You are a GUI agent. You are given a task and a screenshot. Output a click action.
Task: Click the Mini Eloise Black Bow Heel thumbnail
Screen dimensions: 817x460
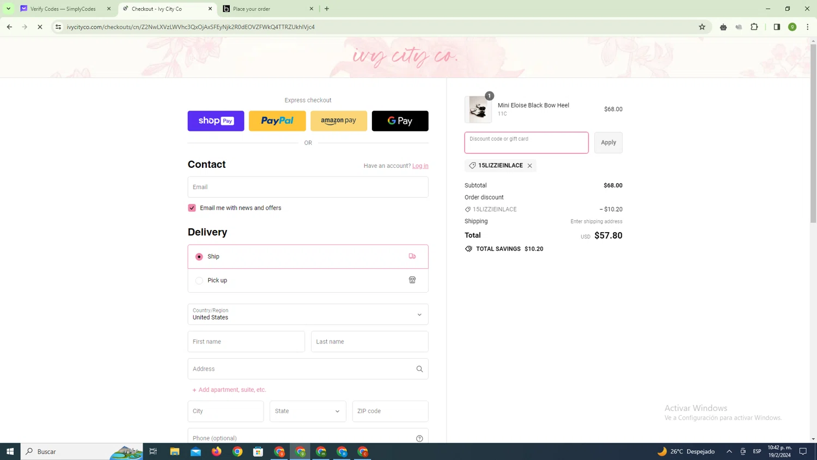pos(478,109)
